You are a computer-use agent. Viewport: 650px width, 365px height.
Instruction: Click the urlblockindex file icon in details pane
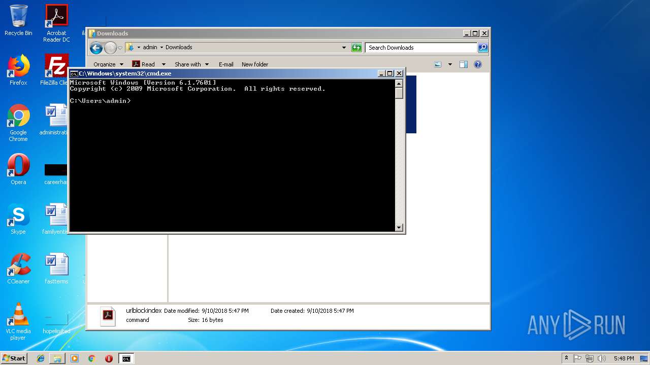coord(108,316)
